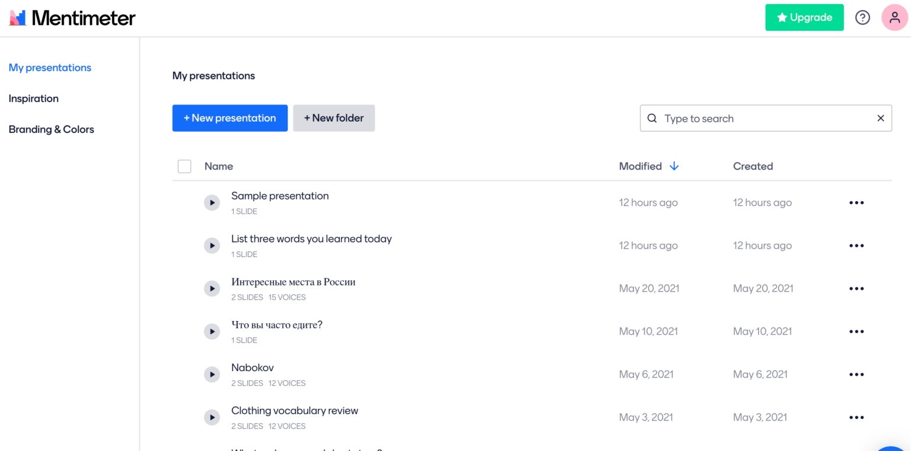Create a new folder
The height and width of the screenshot is (451, 911).
click(333, 118)
